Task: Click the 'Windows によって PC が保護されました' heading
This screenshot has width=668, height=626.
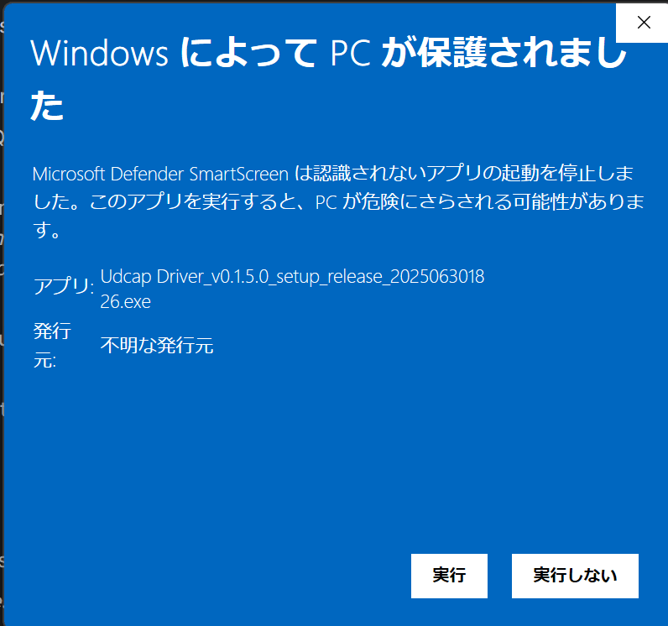Action: (x=328, y=79)
